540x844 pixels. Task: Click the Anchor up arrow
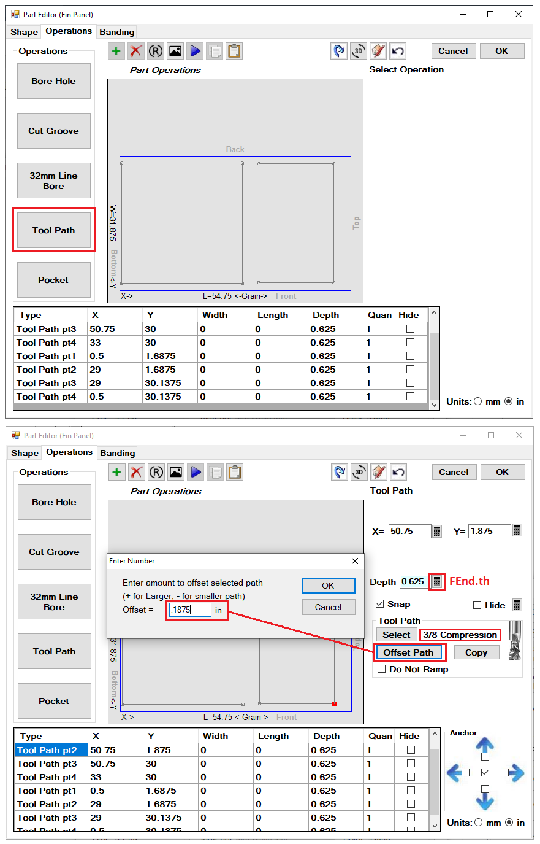[485, 745]
